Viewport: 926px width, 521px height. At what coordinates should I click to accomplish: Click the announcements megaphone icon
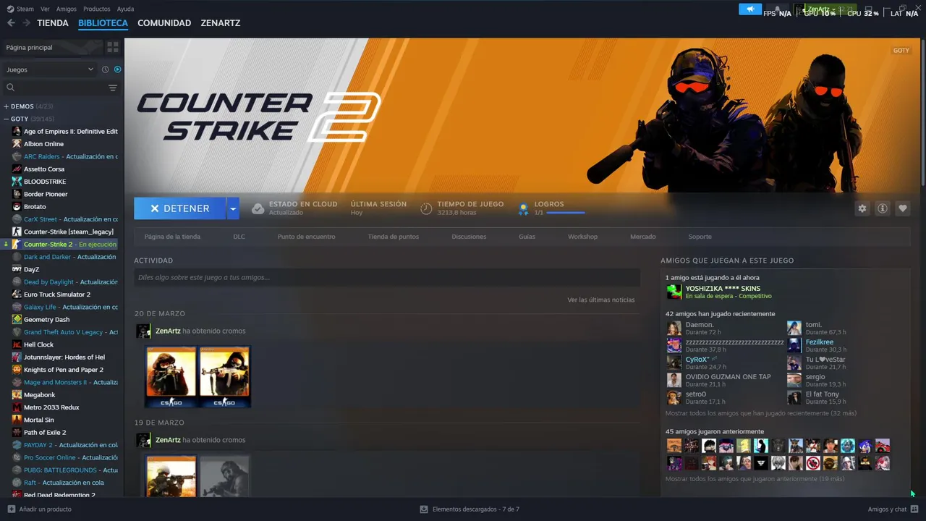(750, 9)
